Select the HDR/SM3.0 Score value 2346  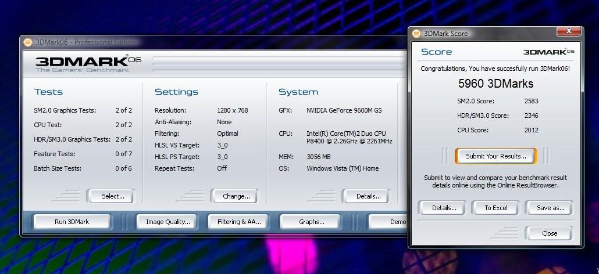click(532, 116)
